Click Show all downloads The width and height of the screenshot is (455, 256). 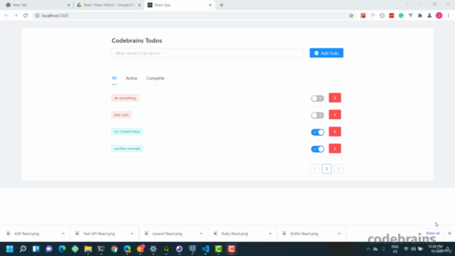coord(433,233)
